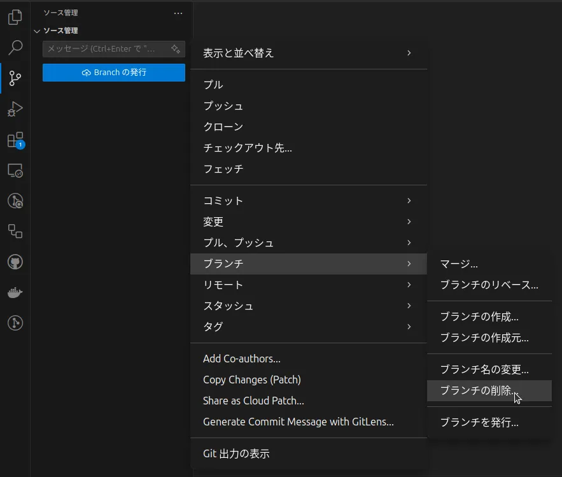This screenshot has width=562, height=477.
Task: Collapse the ソース管理 section chevron
Action: (x=37, y=31)
